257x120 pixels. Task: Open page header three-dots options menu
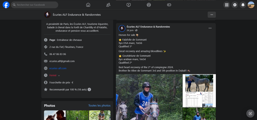[x=212, y=15]
